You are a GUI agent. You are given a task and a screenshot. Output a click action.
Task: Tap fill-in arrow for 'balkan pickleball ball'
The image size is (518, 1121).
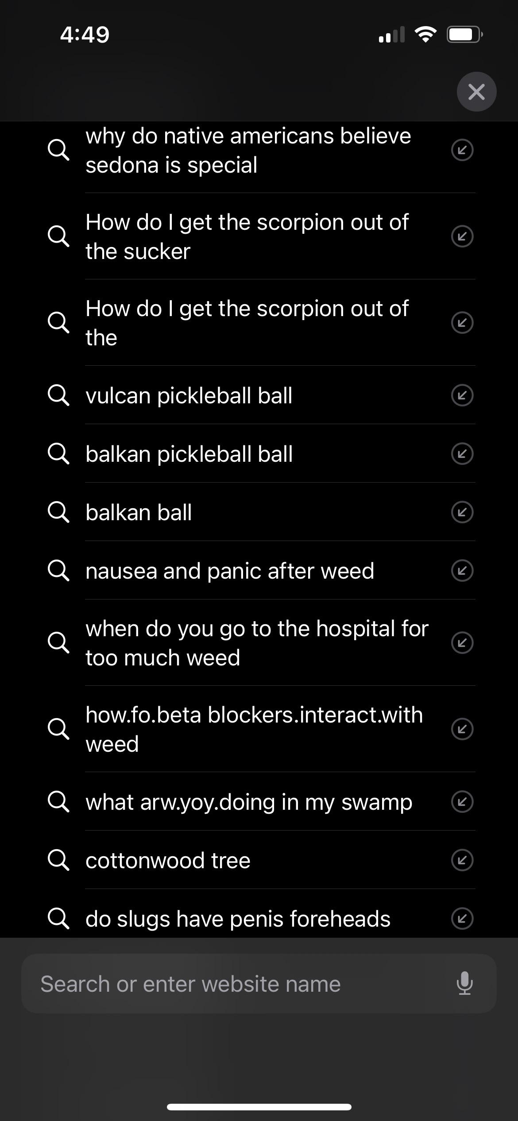(x=462, y=454)
